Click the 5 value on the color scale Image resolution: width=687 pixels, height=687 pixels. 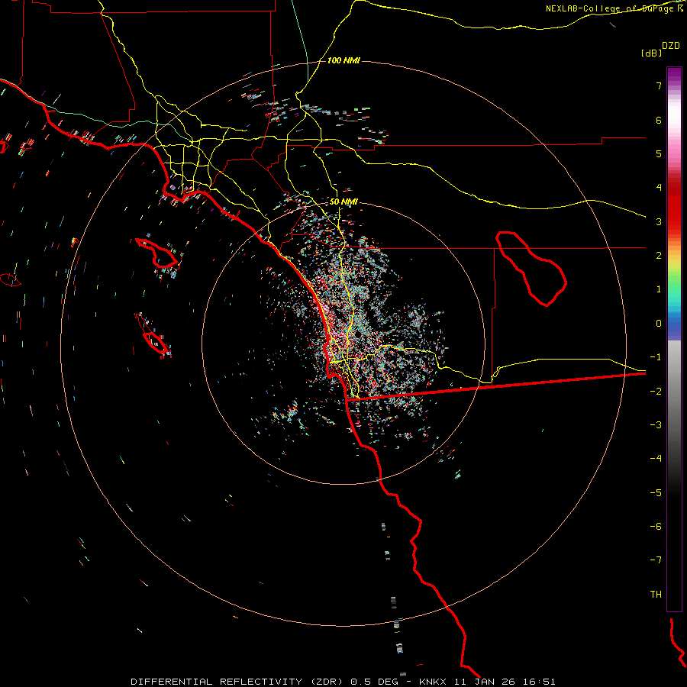[x=659, y=153]
